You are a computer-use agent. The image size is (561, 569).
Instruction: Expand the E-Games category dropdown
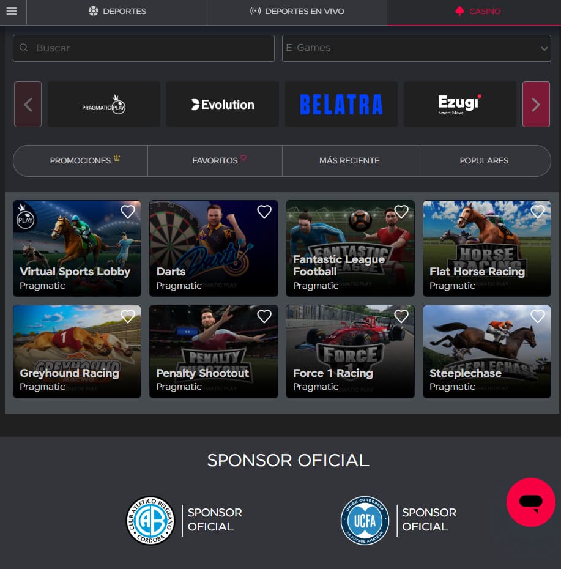pos(416,48)
